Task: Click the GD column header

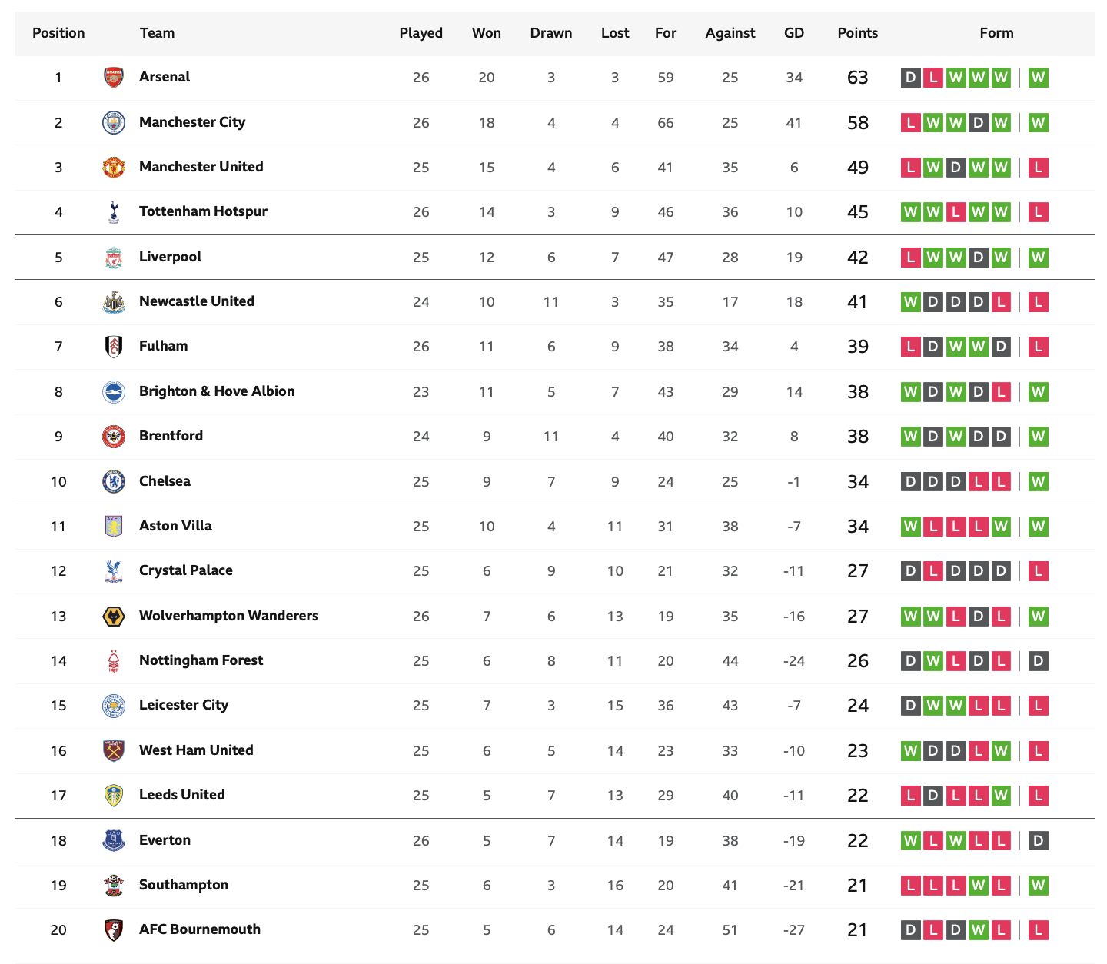Action: (794, 33)
